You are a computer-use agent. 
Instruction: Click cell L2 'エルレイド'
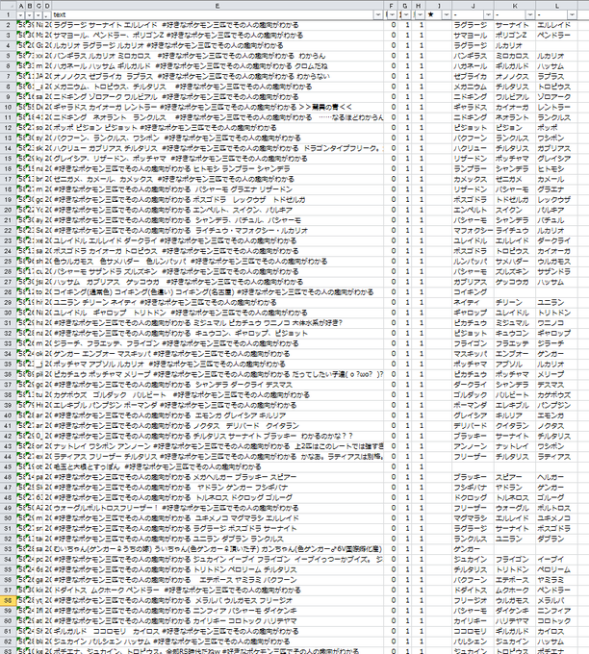point(557,25)
